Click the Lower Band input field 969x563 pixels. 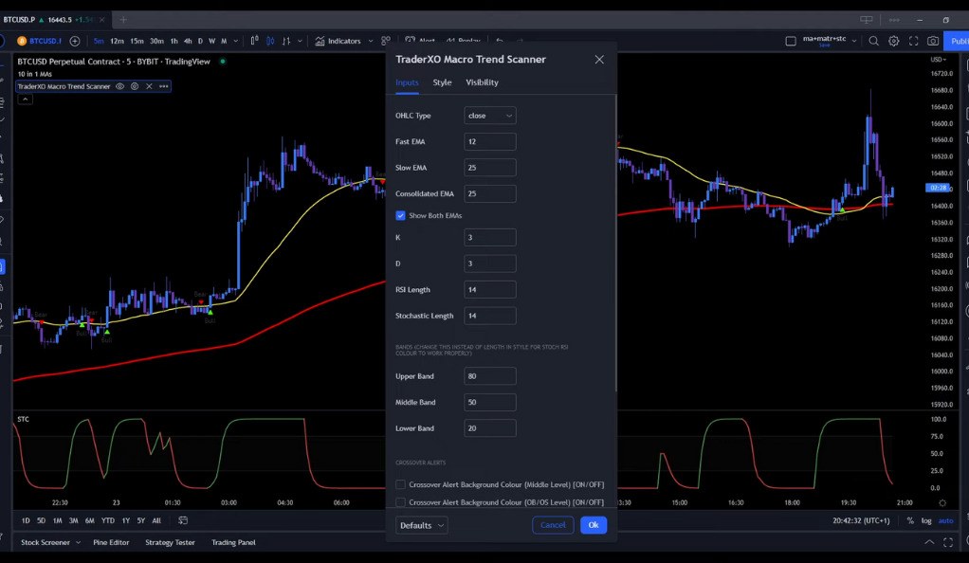click(490, 427)
